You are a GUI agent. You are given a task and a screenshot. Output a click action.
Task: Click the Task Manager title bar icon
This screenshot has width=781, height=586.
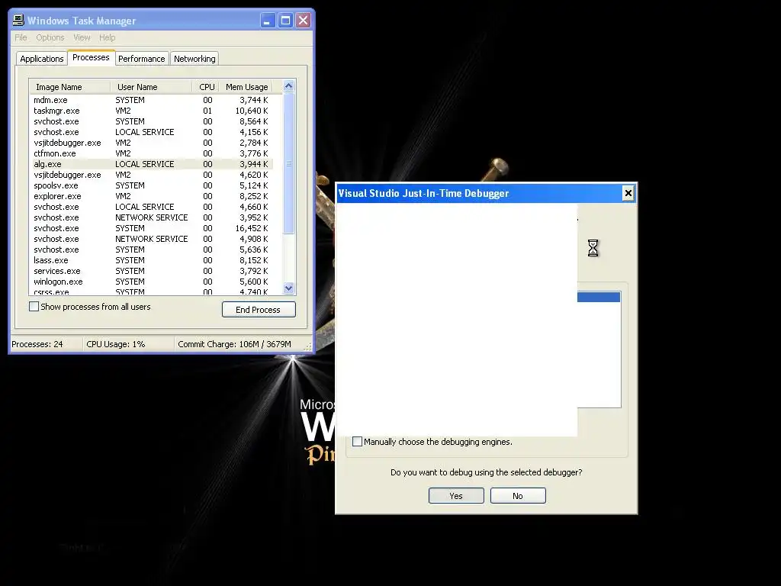pos(18,20)
